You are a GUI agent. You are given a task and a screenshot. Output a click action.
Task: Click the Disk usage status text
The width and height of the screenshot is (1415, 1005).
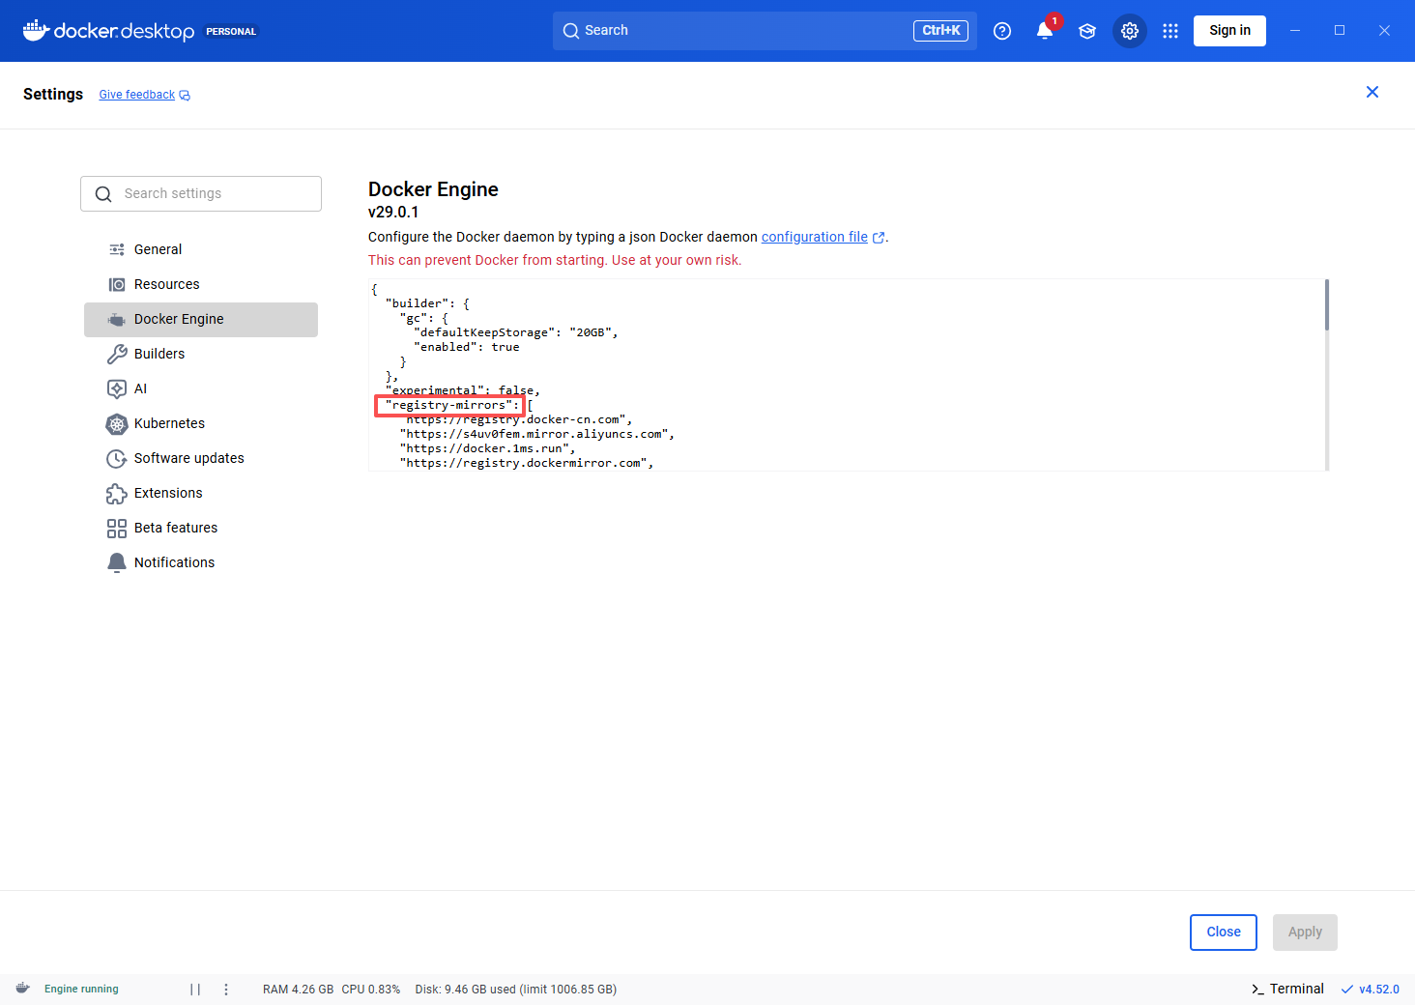[x=516, y=990]
